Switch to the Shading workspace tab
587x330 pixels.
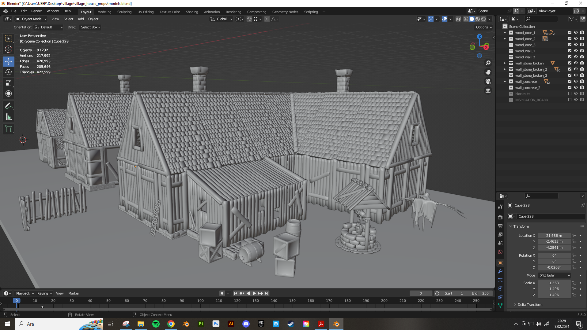(192, 12)
